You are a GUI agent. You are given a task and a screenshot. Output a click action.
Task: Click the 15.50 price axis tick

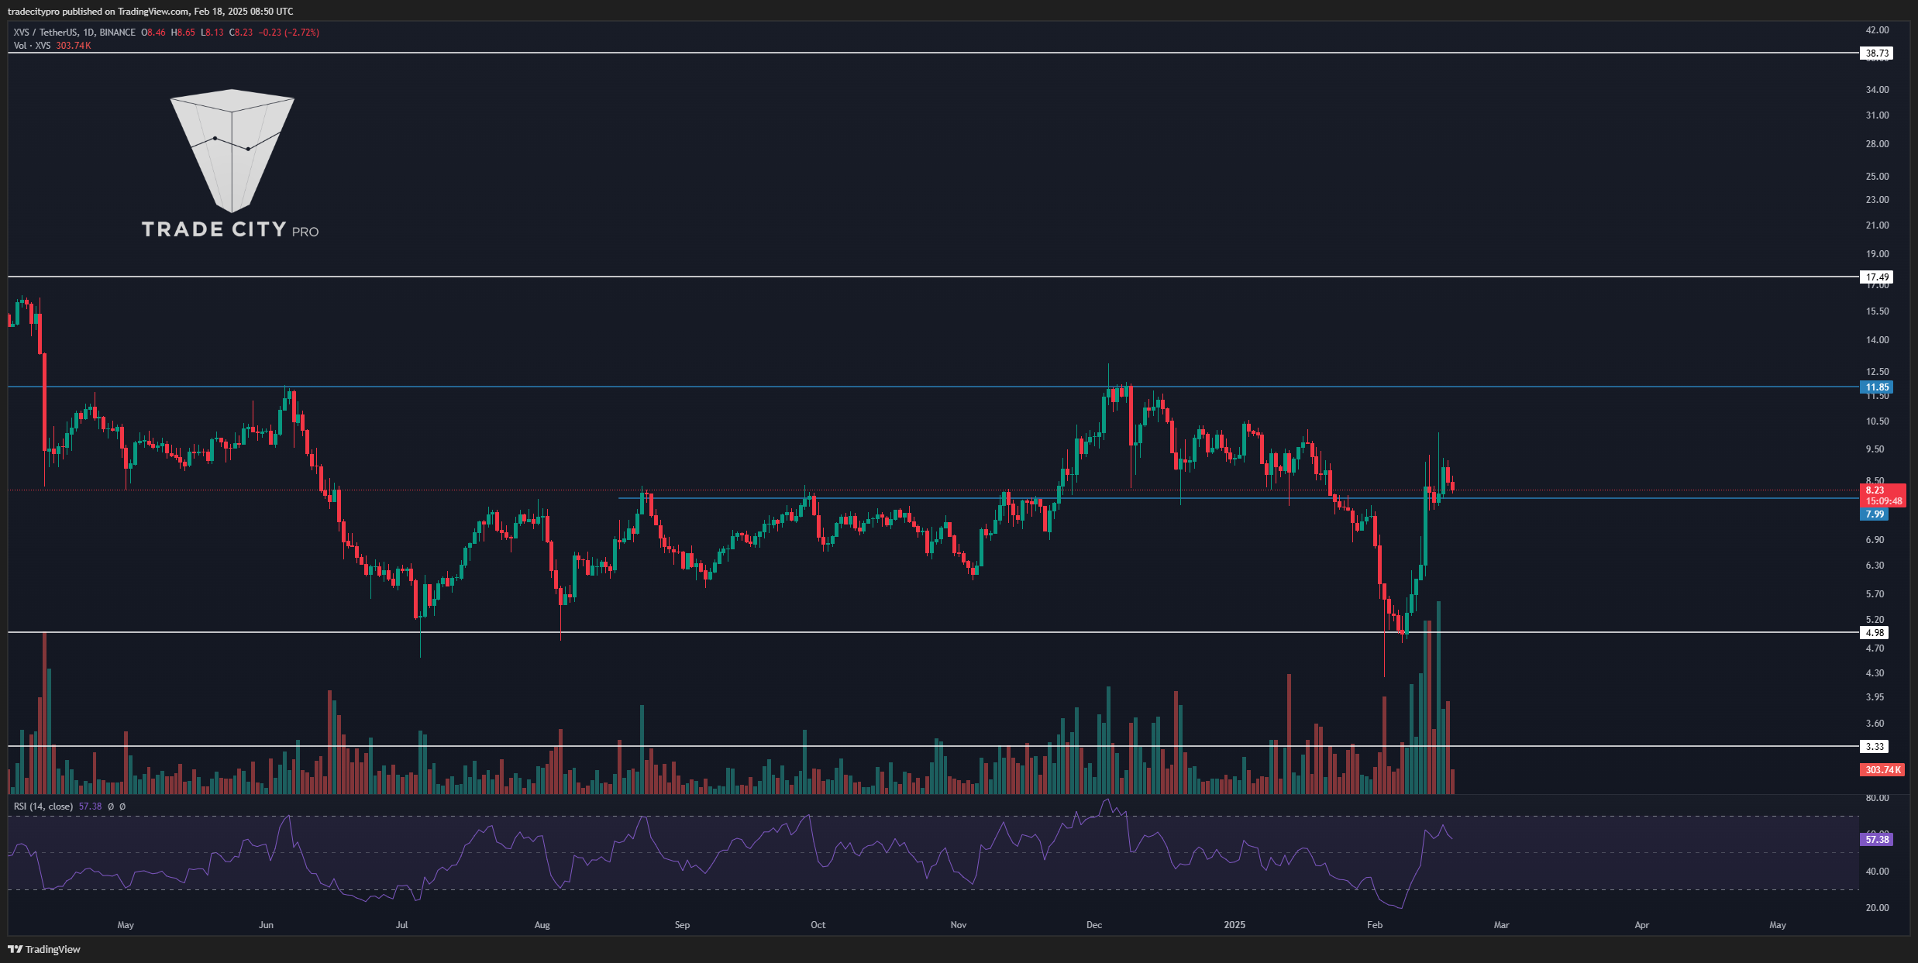pyautogui.click(x=1877, y=311)
